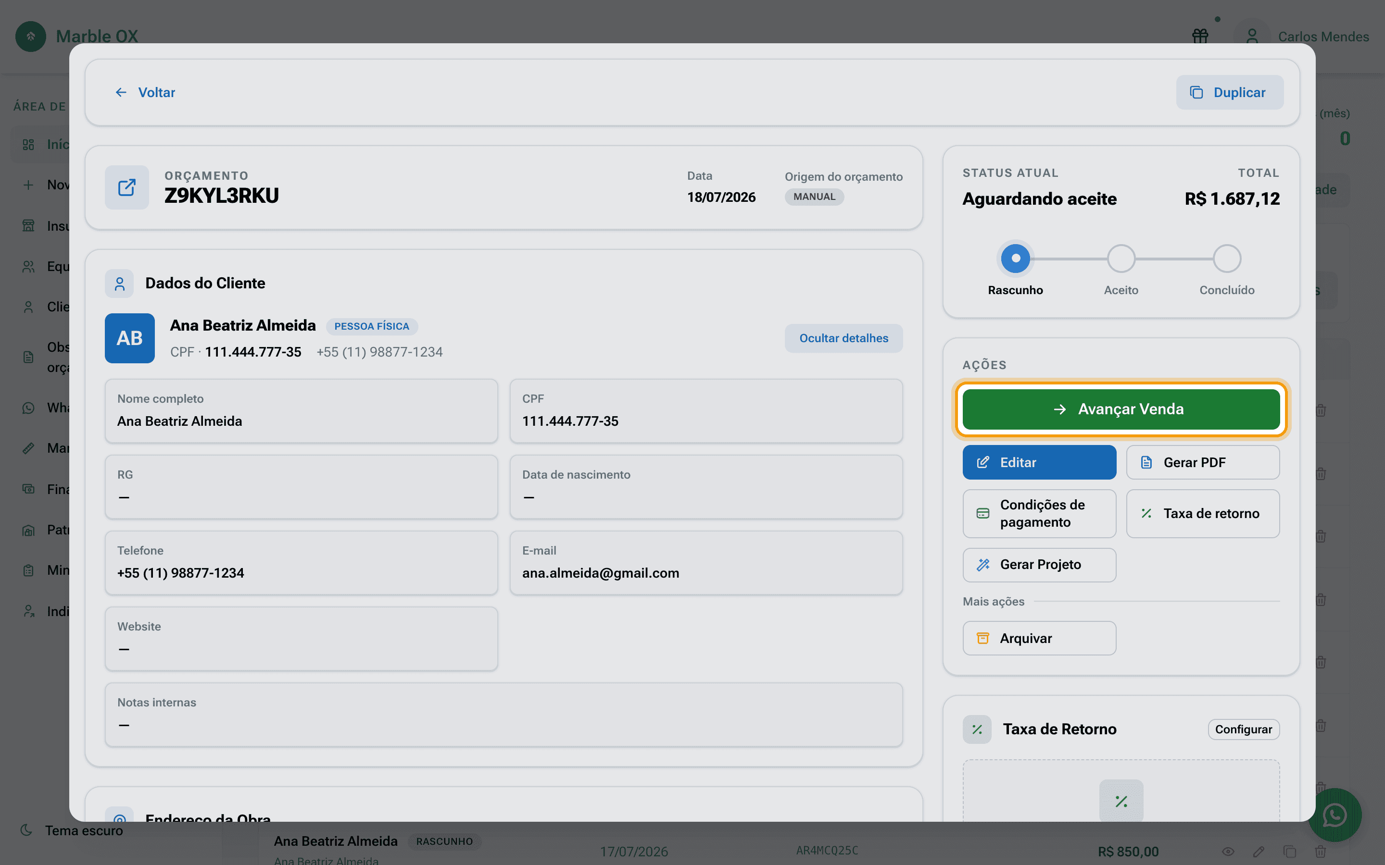Click the pencil icon in the Editar button
Screen dimensions: 1385x865
pyautogui.click(x=982, y=462)
